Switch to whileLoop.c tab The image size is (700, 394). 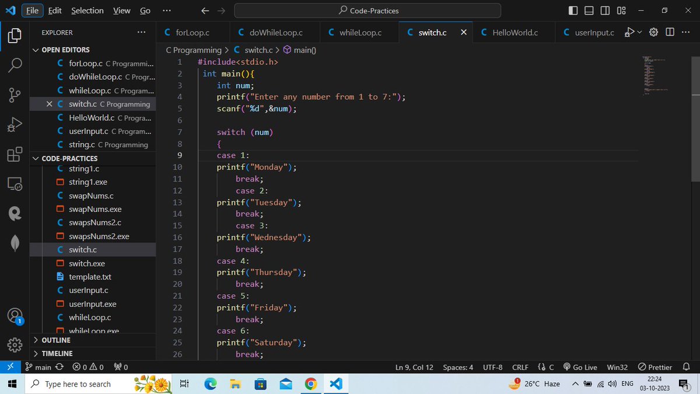pyautogui.click(x=359, y=32)
